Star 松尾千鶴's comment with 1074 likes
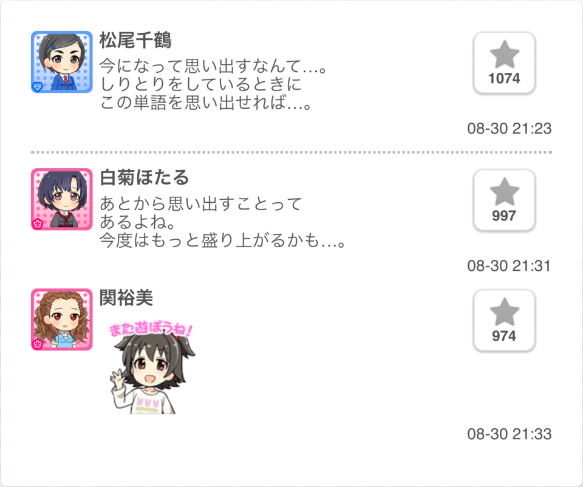This screenshot has height=487, width=583. pos(504,63)
